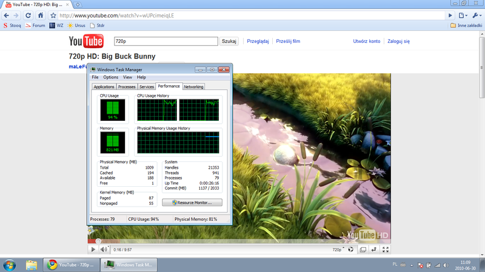Click the Physical Memory Usage History graph

click(x=178, y=143)
